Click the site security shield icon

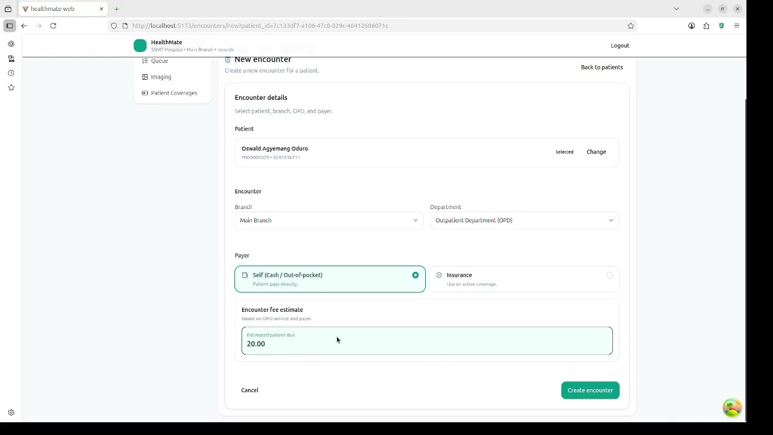click(x=114, y=26)
